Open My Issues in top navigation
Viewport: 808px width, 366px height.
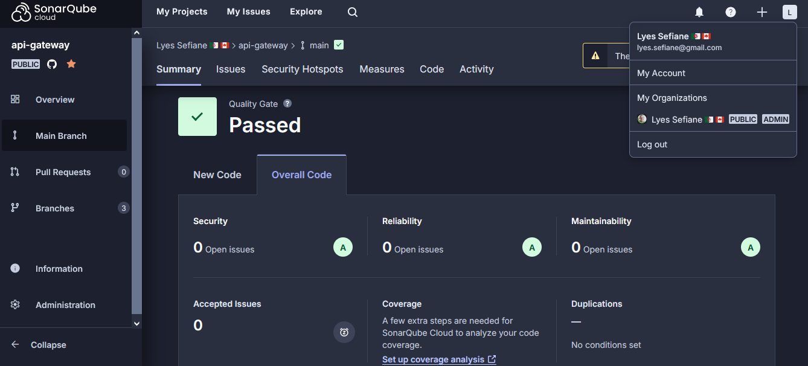[x=249, y=11]
